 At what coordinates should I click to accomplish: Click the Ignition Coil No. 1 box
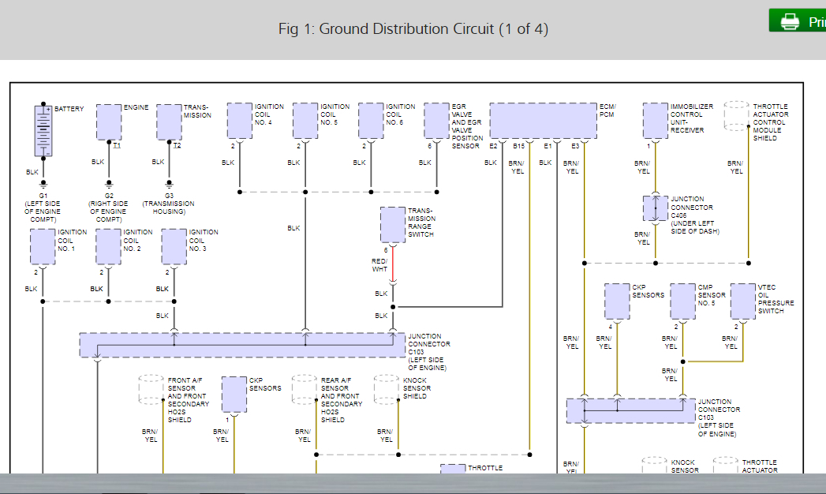(43, 246)
